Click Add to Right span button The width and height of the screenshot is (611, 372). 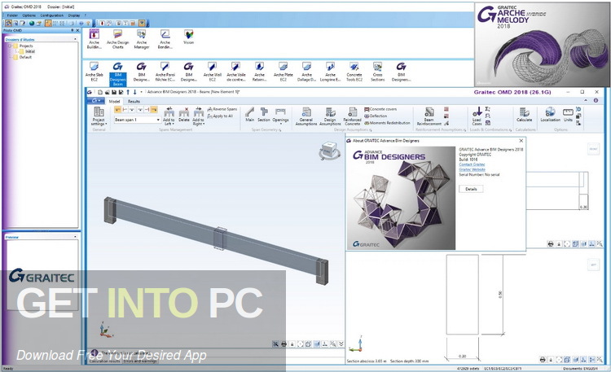tap(198, 116)
